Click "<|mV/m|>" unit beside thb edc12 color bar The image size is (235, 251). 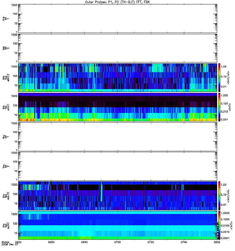click(228, 77)
